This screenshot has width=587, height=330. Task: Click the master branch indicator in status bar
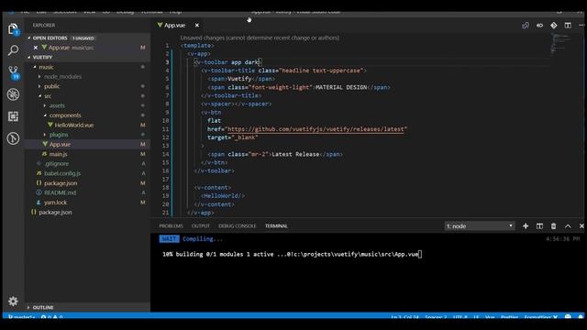click(x=22, y=317)
